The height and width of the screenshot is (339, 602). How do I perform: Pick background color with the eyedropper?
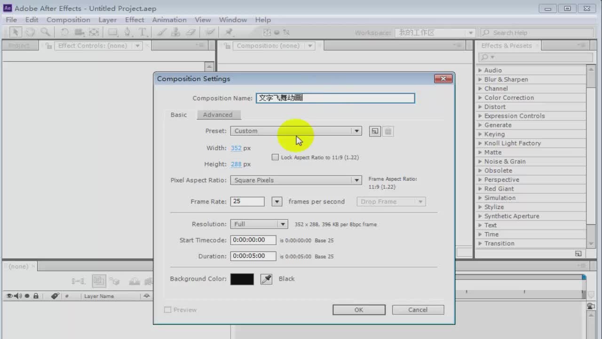[x=266, y=279]
